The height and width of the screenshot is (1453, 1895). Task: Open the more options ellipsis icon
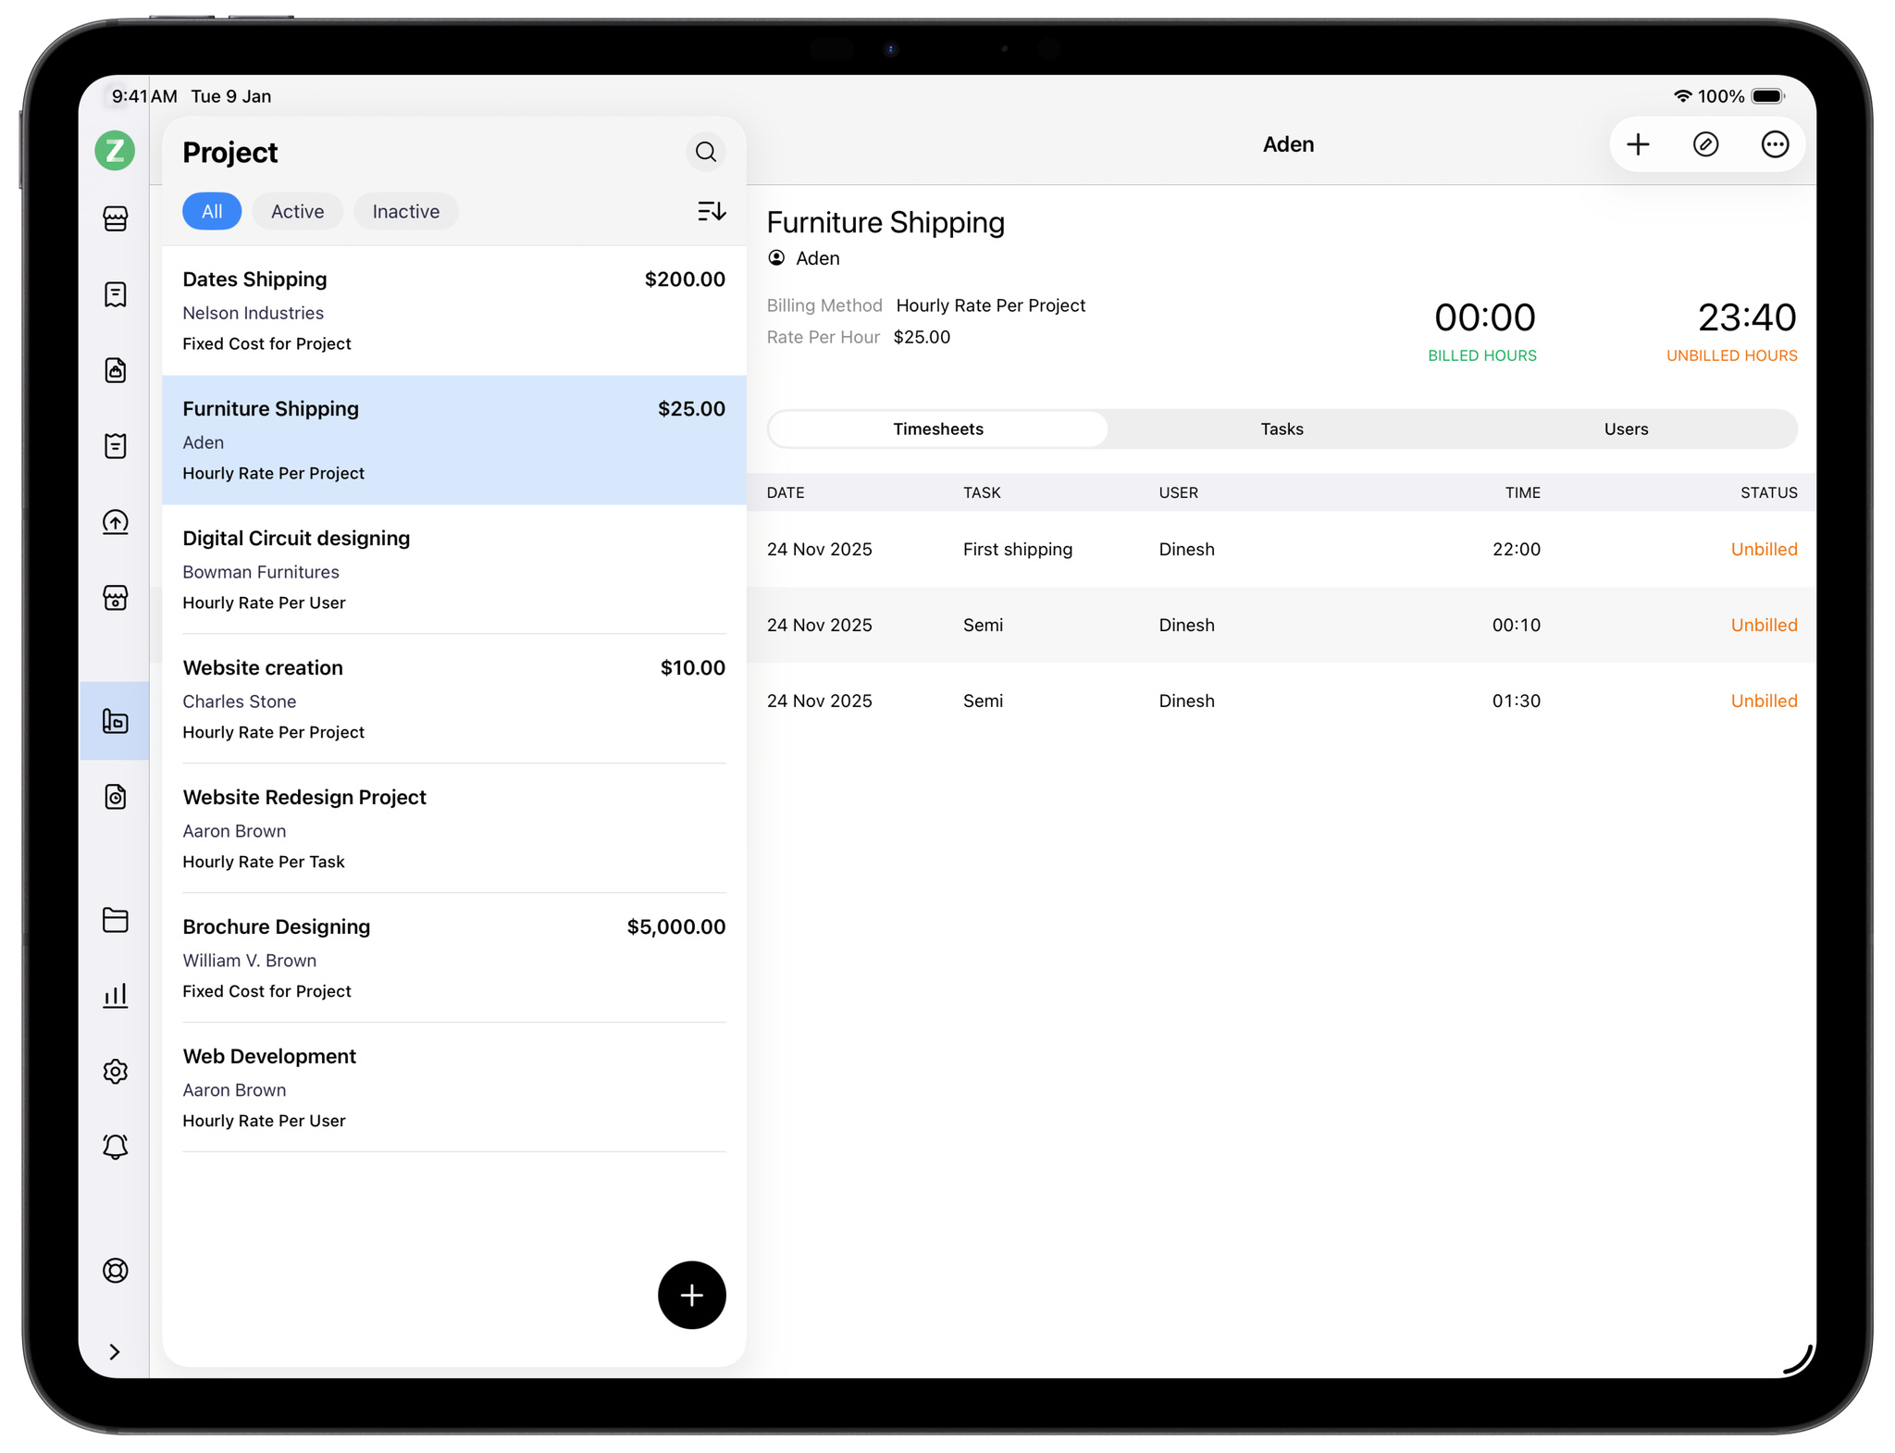[1775, 144]
